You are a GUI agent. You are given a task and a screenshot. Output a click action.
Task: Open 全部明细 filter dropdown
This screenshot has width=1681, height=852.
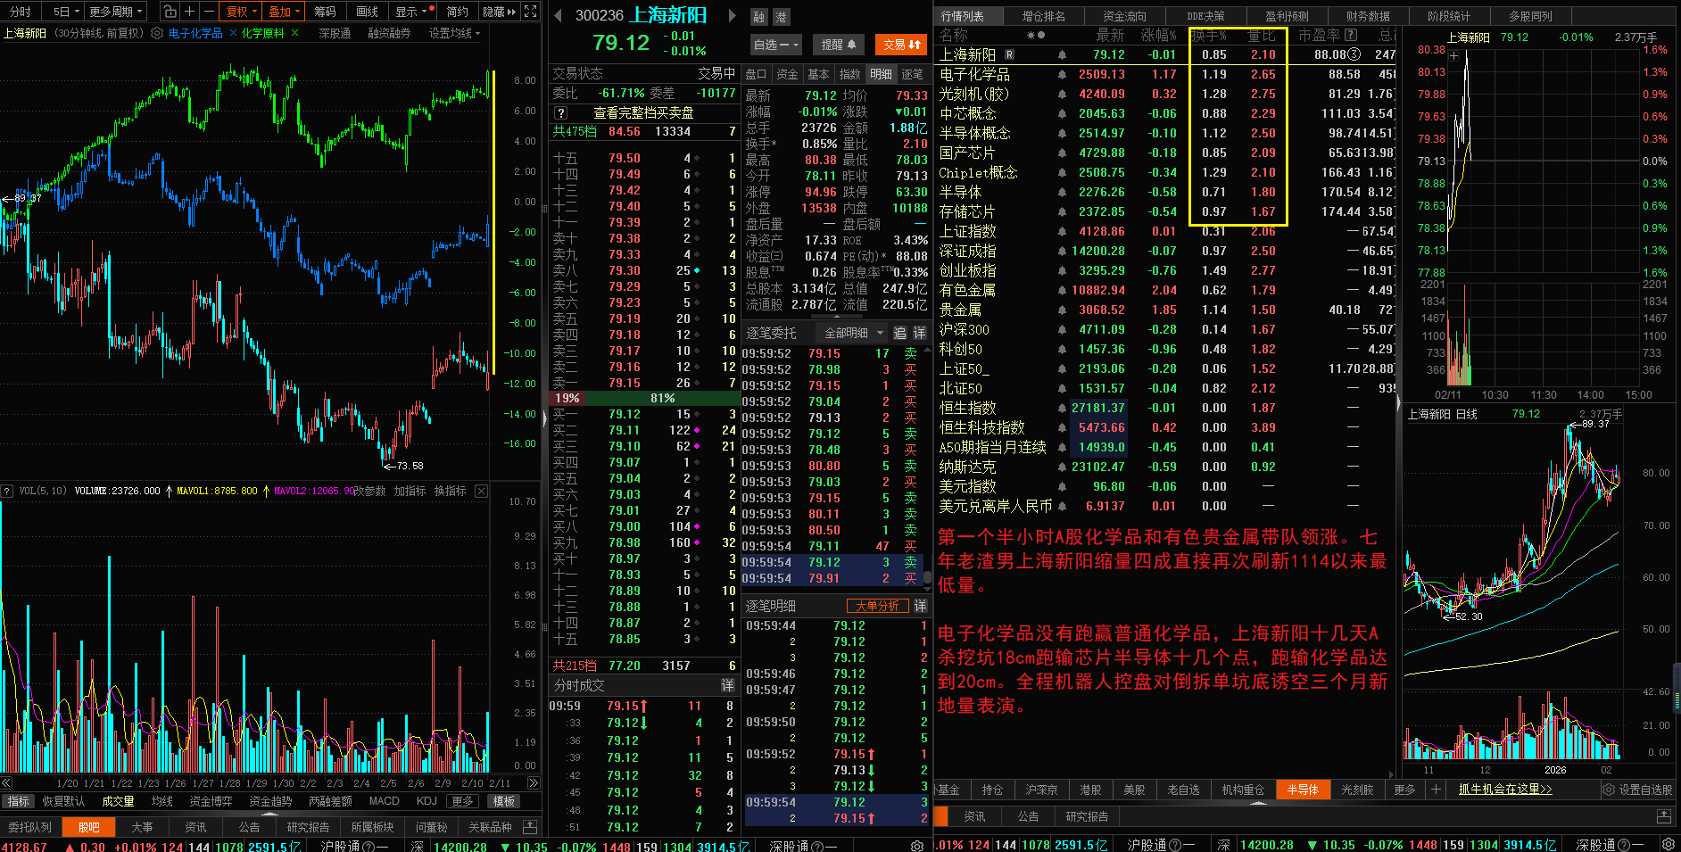[854, 333]
